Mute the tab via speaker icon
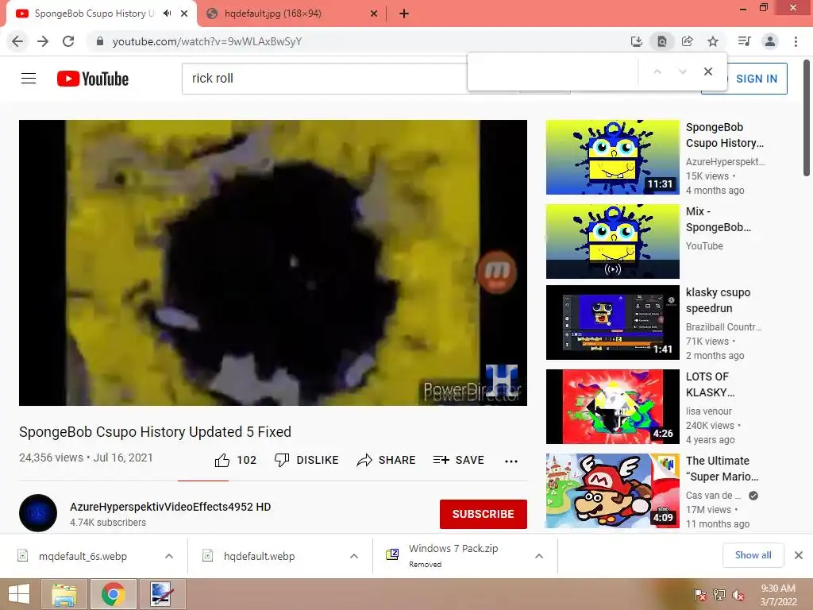 tap(167, 14)
